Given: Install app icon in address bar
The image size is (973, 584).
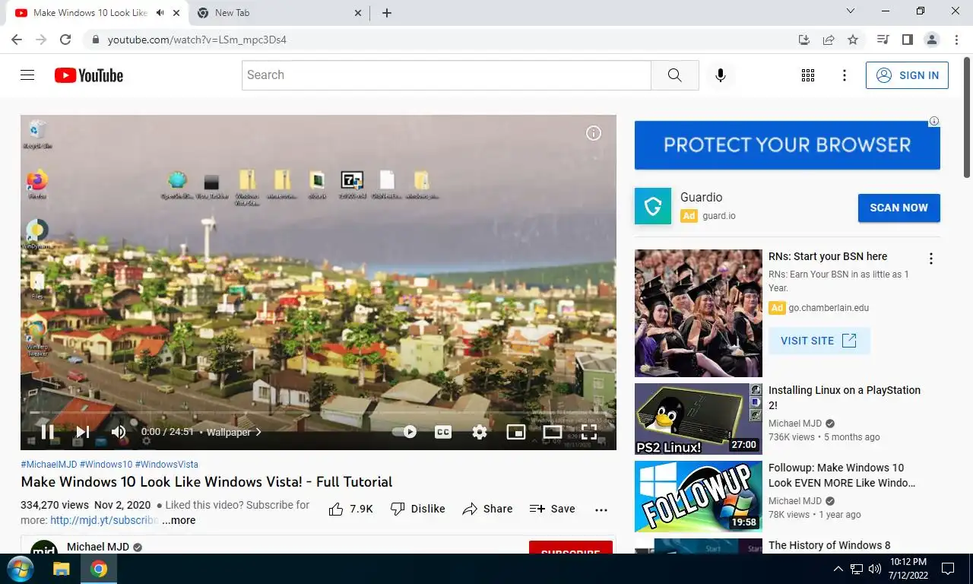Looking at the screenshot, I should (804, 40).
